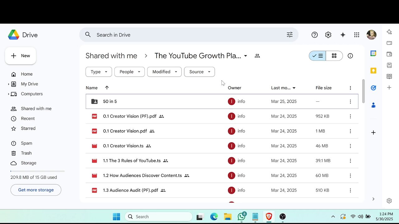Viewport: 399px width, 224px height.
Task: Go to Shared with me breadcrumb
Action: (x=111, y=56)
